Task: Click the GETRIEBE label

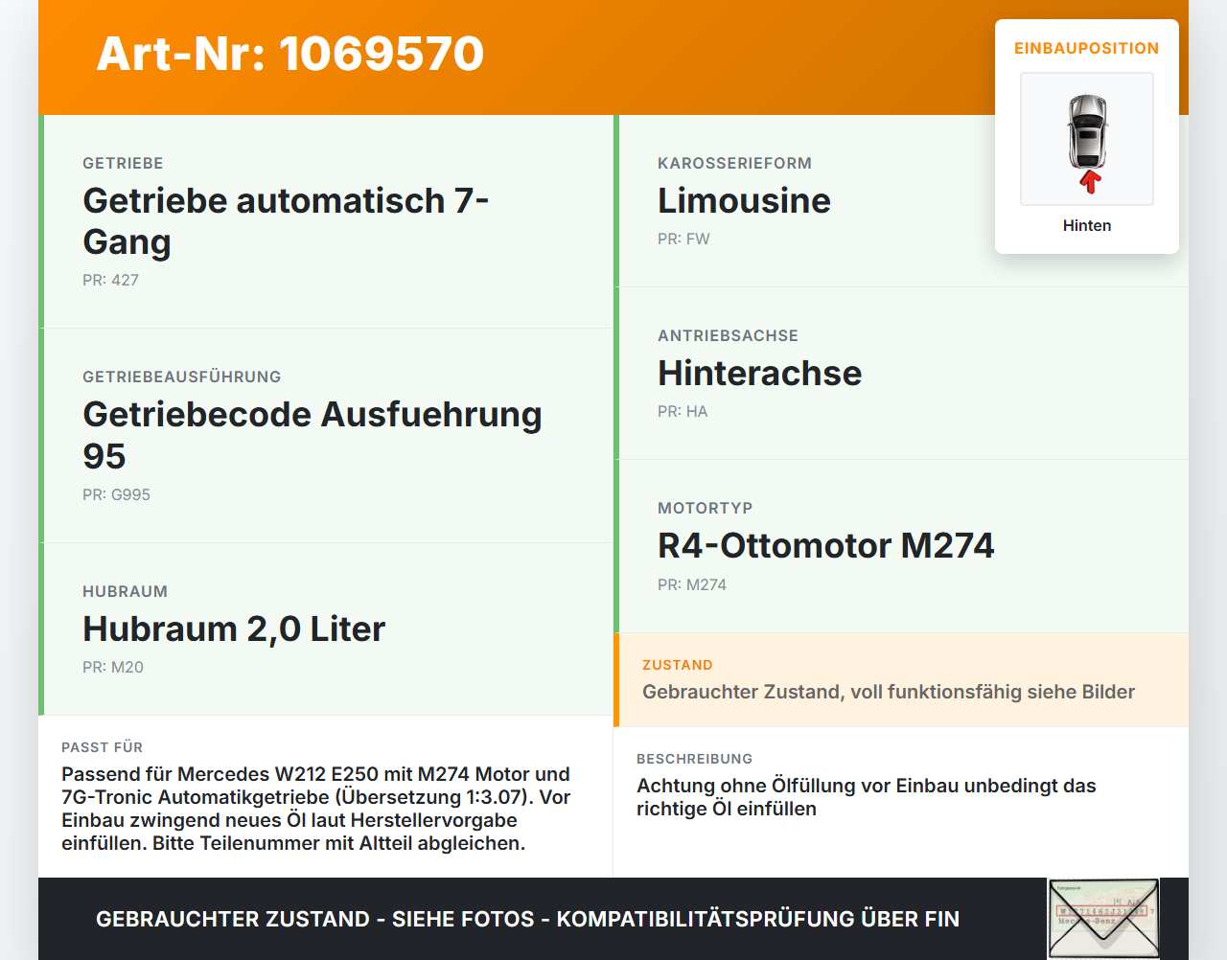Action: tap(123, 163)
